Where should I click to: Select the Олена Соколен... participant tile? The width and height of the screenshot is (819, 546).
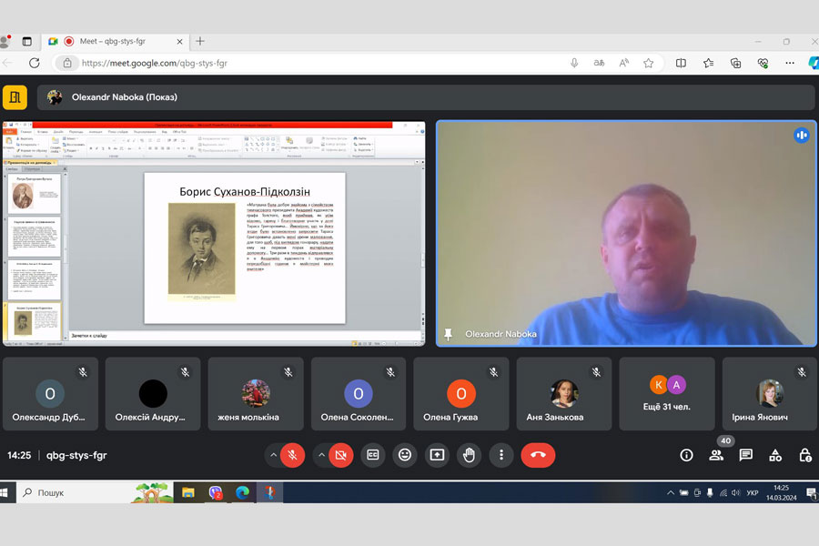point(359,394)
